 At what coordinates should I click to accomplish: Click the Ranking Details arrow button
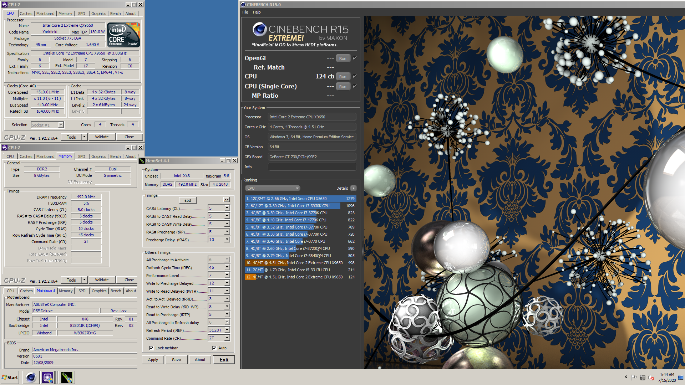tap(353, 188)
